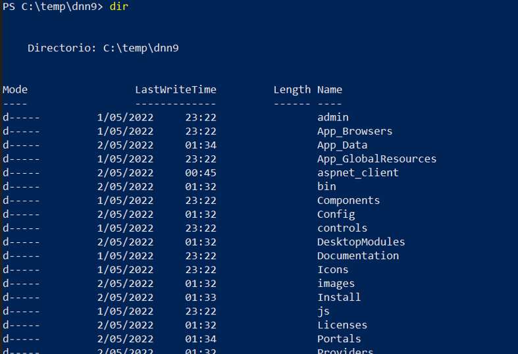
Task: Select the 'Icons' folder entry
Action: pyautogui.click(x=333, y=269)
